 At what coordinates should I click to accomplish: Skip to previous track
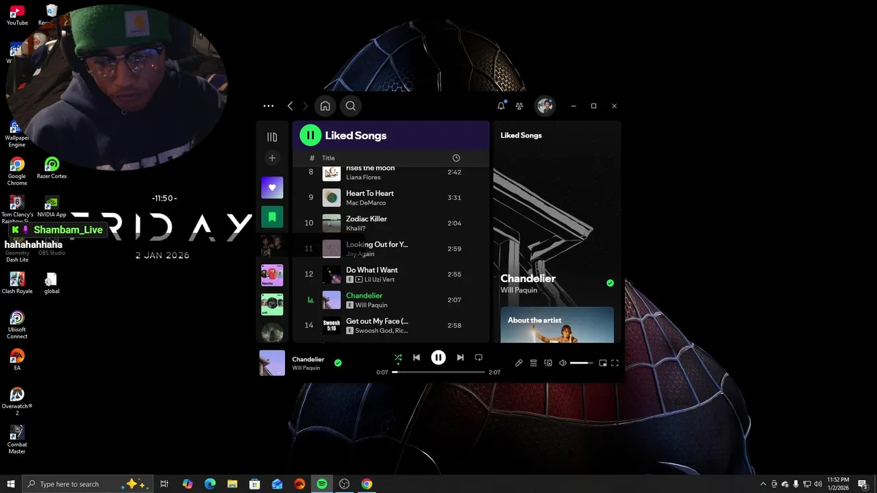pyautogui.click(x=417, y=357)
